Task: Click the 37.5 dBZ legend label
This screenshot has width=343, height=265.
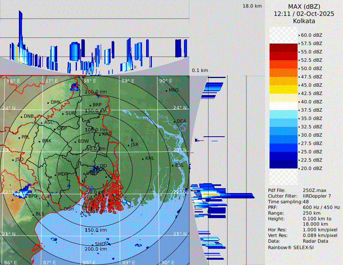Action: 311,110
